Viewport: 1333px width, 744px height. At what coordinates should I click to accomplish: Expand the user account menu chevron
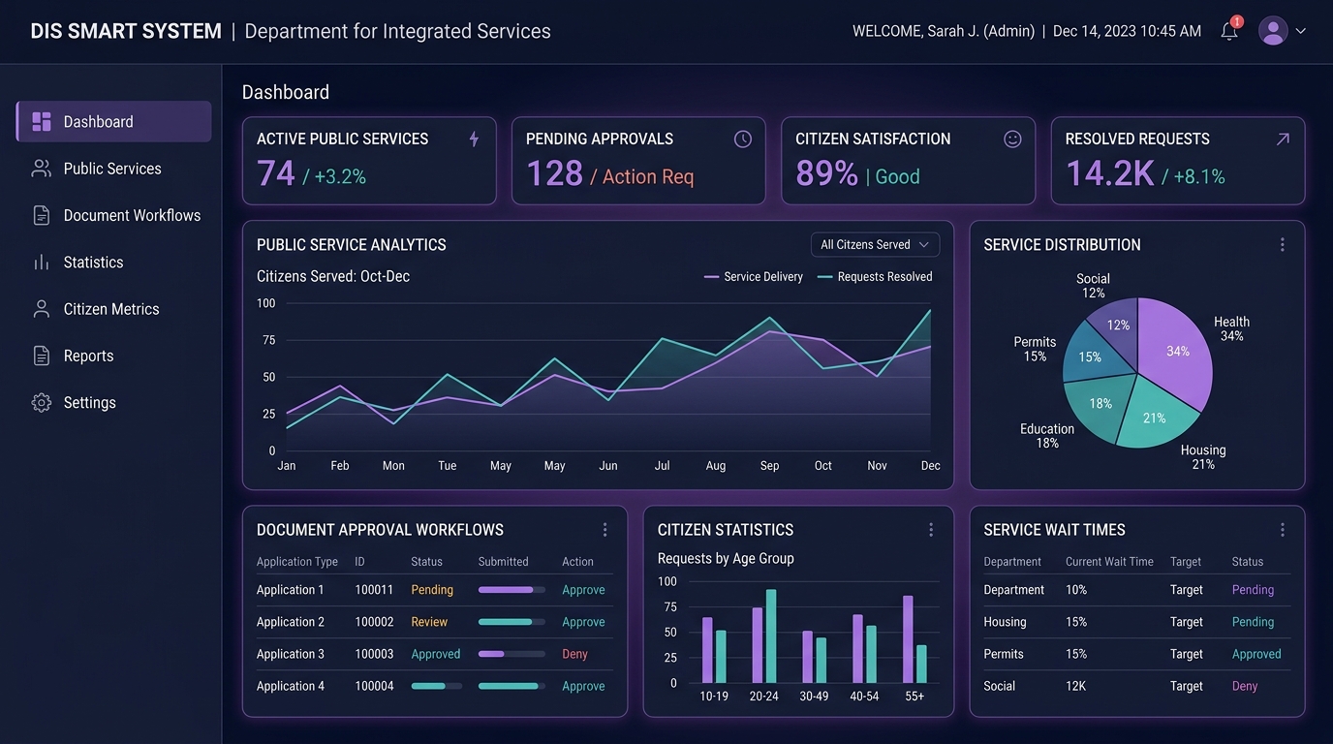click(x=1301, y=31)
